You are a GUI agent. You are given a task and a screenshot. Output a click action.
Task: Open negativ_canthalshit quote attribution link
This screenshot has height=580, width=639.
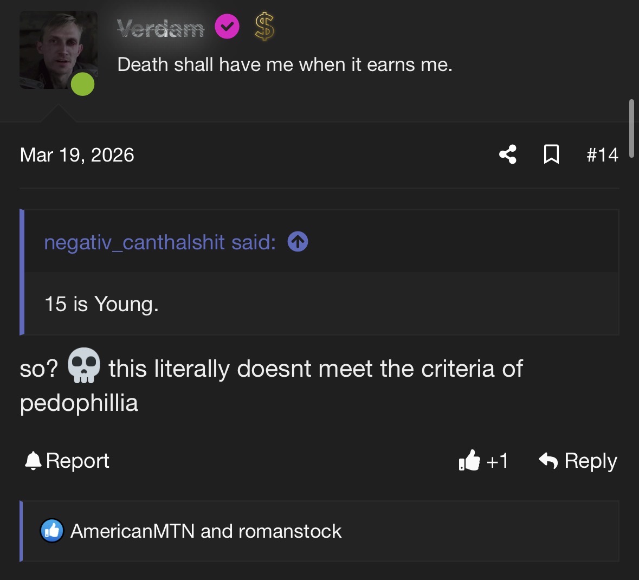coord(159,242)
